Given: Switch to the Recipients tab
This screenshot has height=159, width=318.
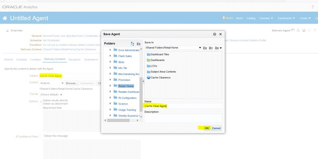Looking at the screenshot, I should tap(74, 60).
